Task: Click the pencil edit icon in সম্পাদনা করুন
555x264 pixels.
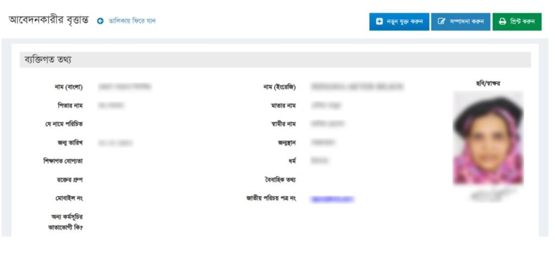Action: pyautogui.click(x=441, y=22)
